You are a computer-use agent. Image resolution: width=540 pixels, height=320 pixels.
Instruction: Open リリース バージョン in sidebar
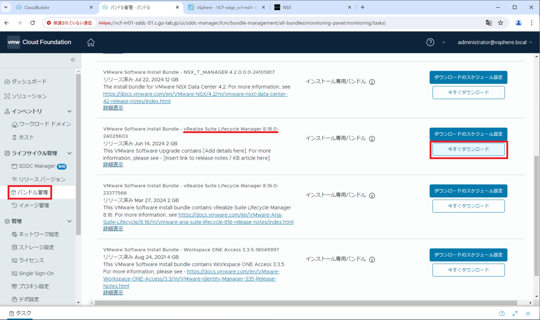39,179
